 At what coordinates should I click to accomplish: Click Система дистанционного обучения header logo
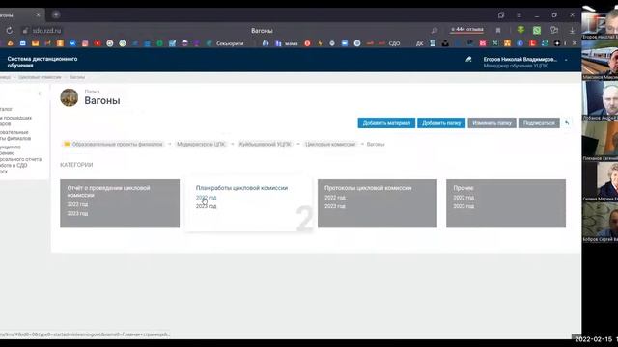(x=42, y=62)
